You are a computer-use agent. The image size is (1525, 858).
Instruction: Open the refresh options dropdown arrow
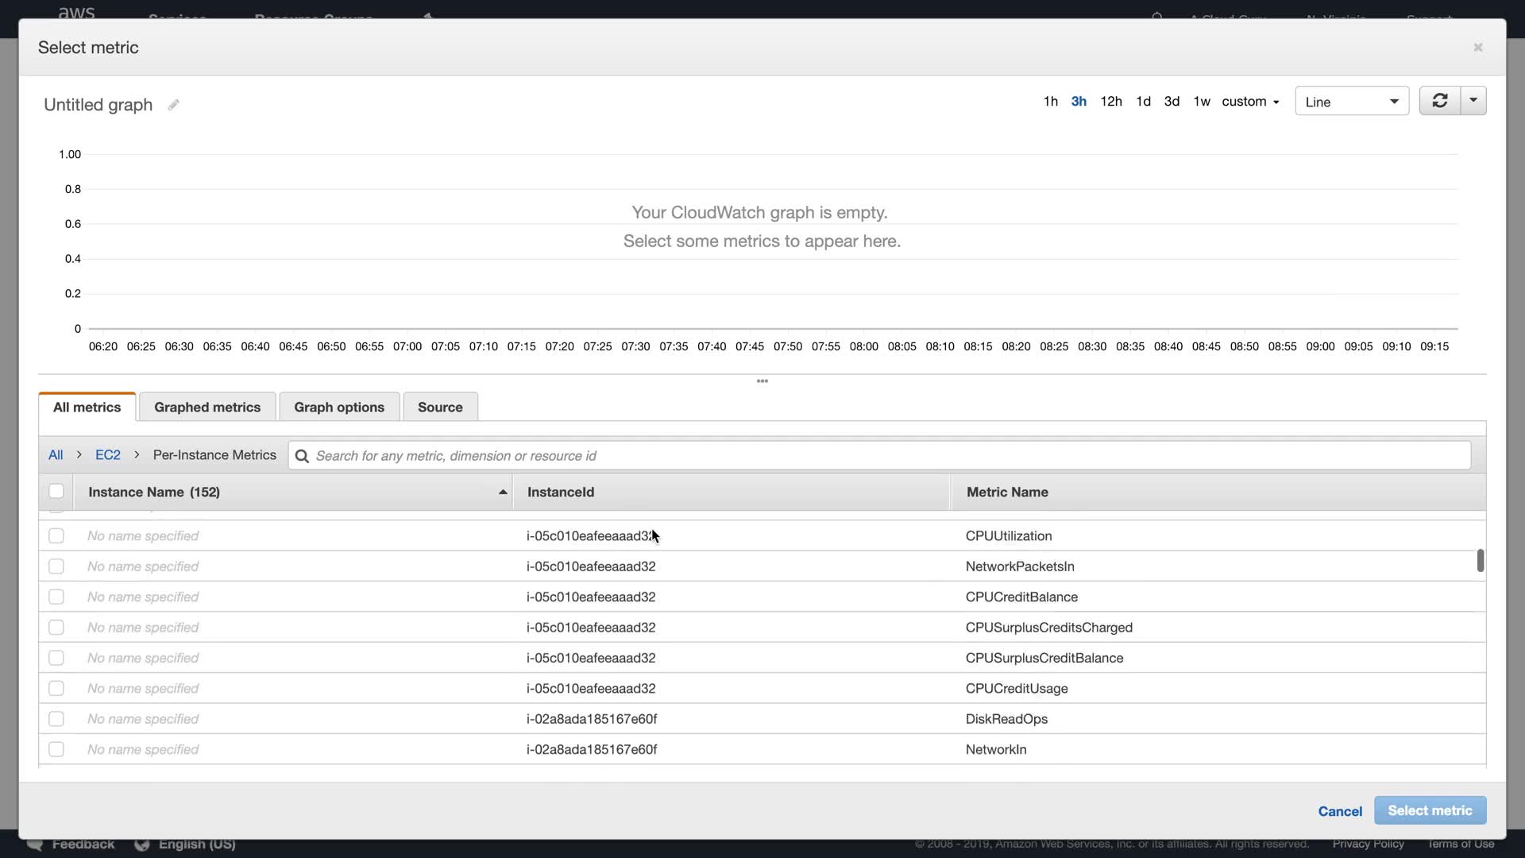pyautogui.click(x=1473, y=101)
